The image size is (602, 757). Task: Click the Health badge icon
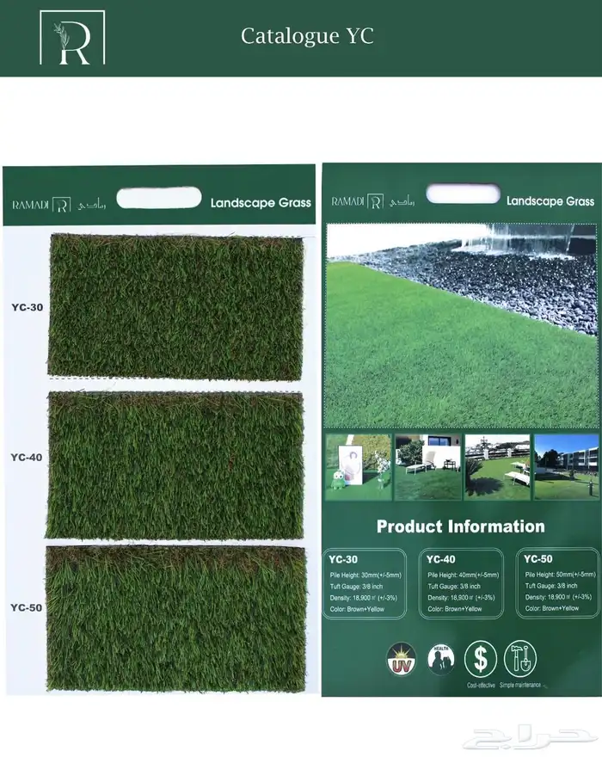441,658
